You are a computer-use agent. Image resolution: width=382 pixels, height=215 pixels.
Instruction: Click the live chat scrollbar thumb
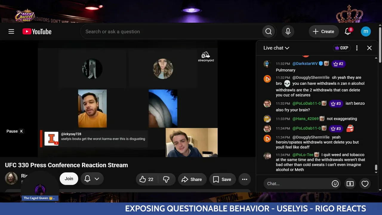coord(376,167)
